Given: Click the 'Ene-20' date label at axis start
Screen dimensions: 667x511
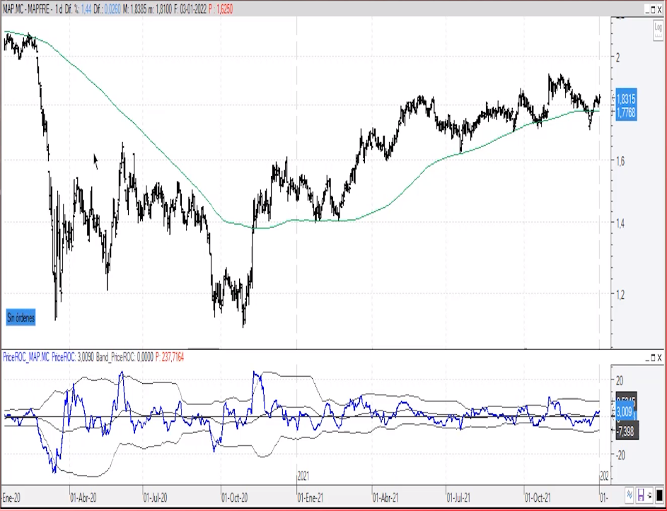Looking at the screenshot, I should click(x=11, y=498).
